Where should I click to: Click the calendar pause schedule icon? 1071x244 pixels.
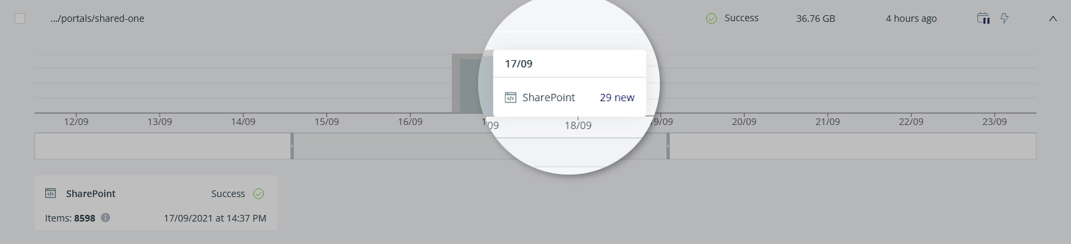[x=983, y=19]
